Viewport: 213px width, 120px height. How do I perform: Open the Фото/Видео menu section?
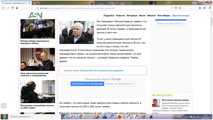164,15
